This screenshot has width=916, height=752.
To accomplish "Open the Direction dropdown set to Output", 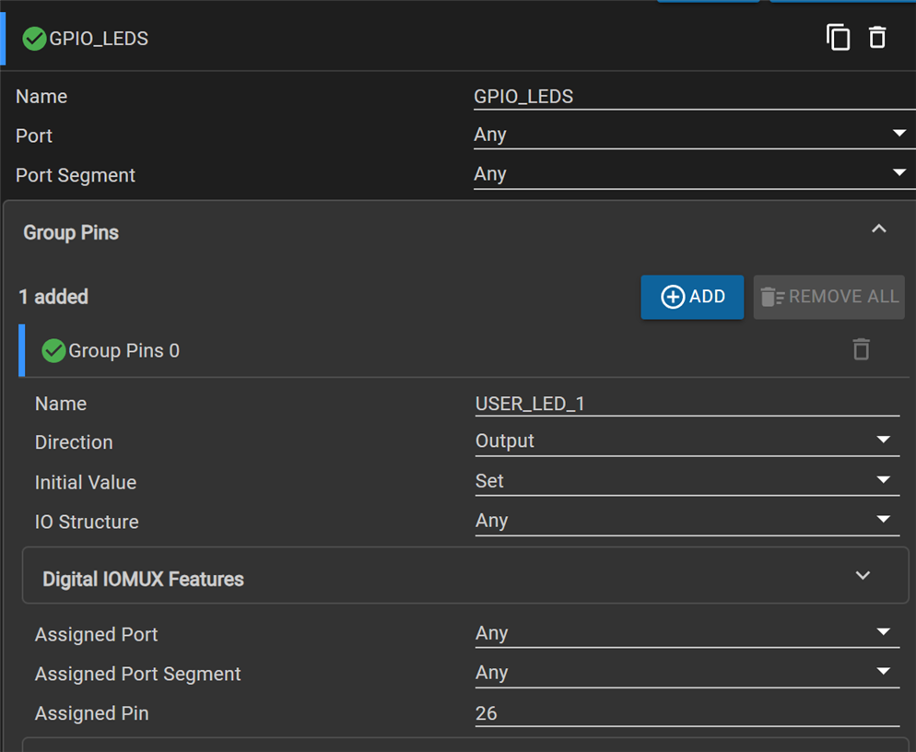I will click(687, 441).
